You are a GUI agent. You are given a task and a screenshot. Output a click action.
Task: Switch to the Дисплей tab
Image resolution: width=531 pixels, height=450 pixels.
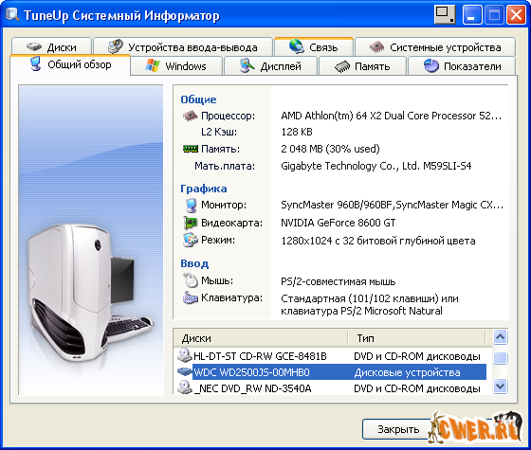[270, 66]
